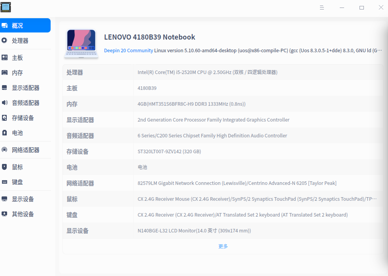Maximize the device manager window
The width and height of the screenshot is (388, 276).
(362, 8)
